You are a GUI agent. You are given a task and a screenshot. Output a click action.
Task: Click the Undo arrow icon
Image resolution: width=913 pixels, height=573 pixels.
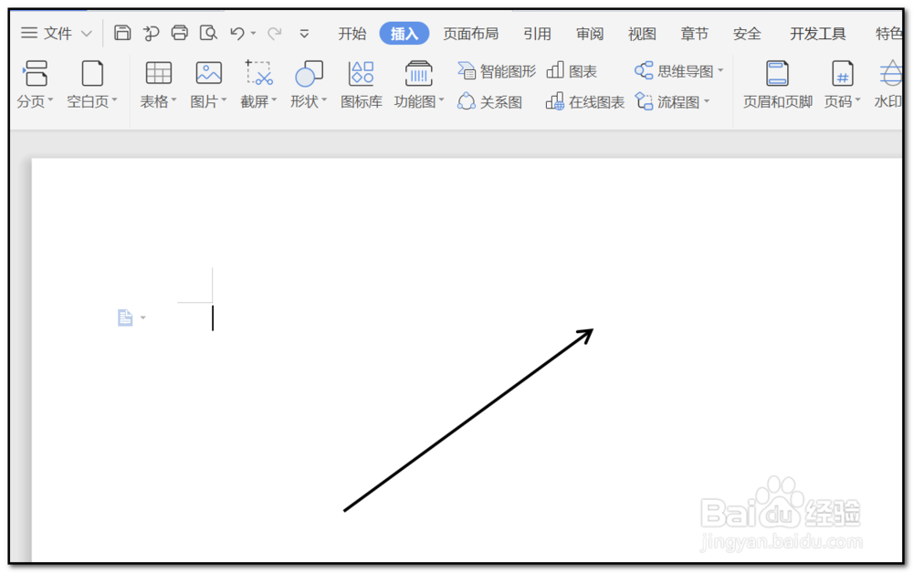pos(237,33)
